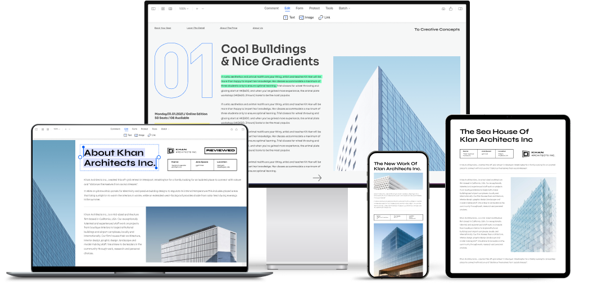Click 'The Sea House Of Klan Architects Inc' heading

(496, 136)
